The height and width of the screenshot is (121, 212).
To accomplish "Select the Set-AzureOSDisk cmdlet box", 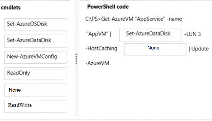I will tap(35, 24).
